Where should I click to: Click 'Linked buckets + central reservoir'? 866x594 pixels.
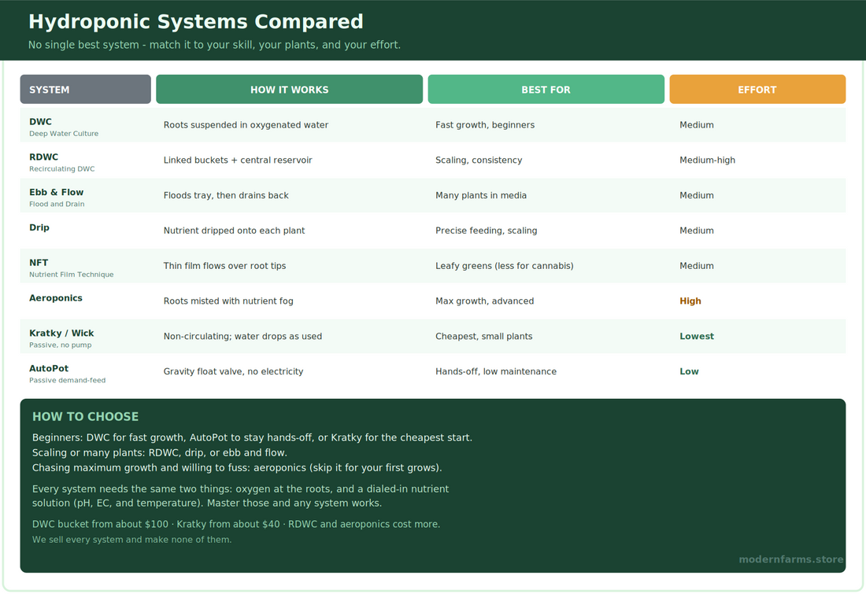[x=238, y=160]
